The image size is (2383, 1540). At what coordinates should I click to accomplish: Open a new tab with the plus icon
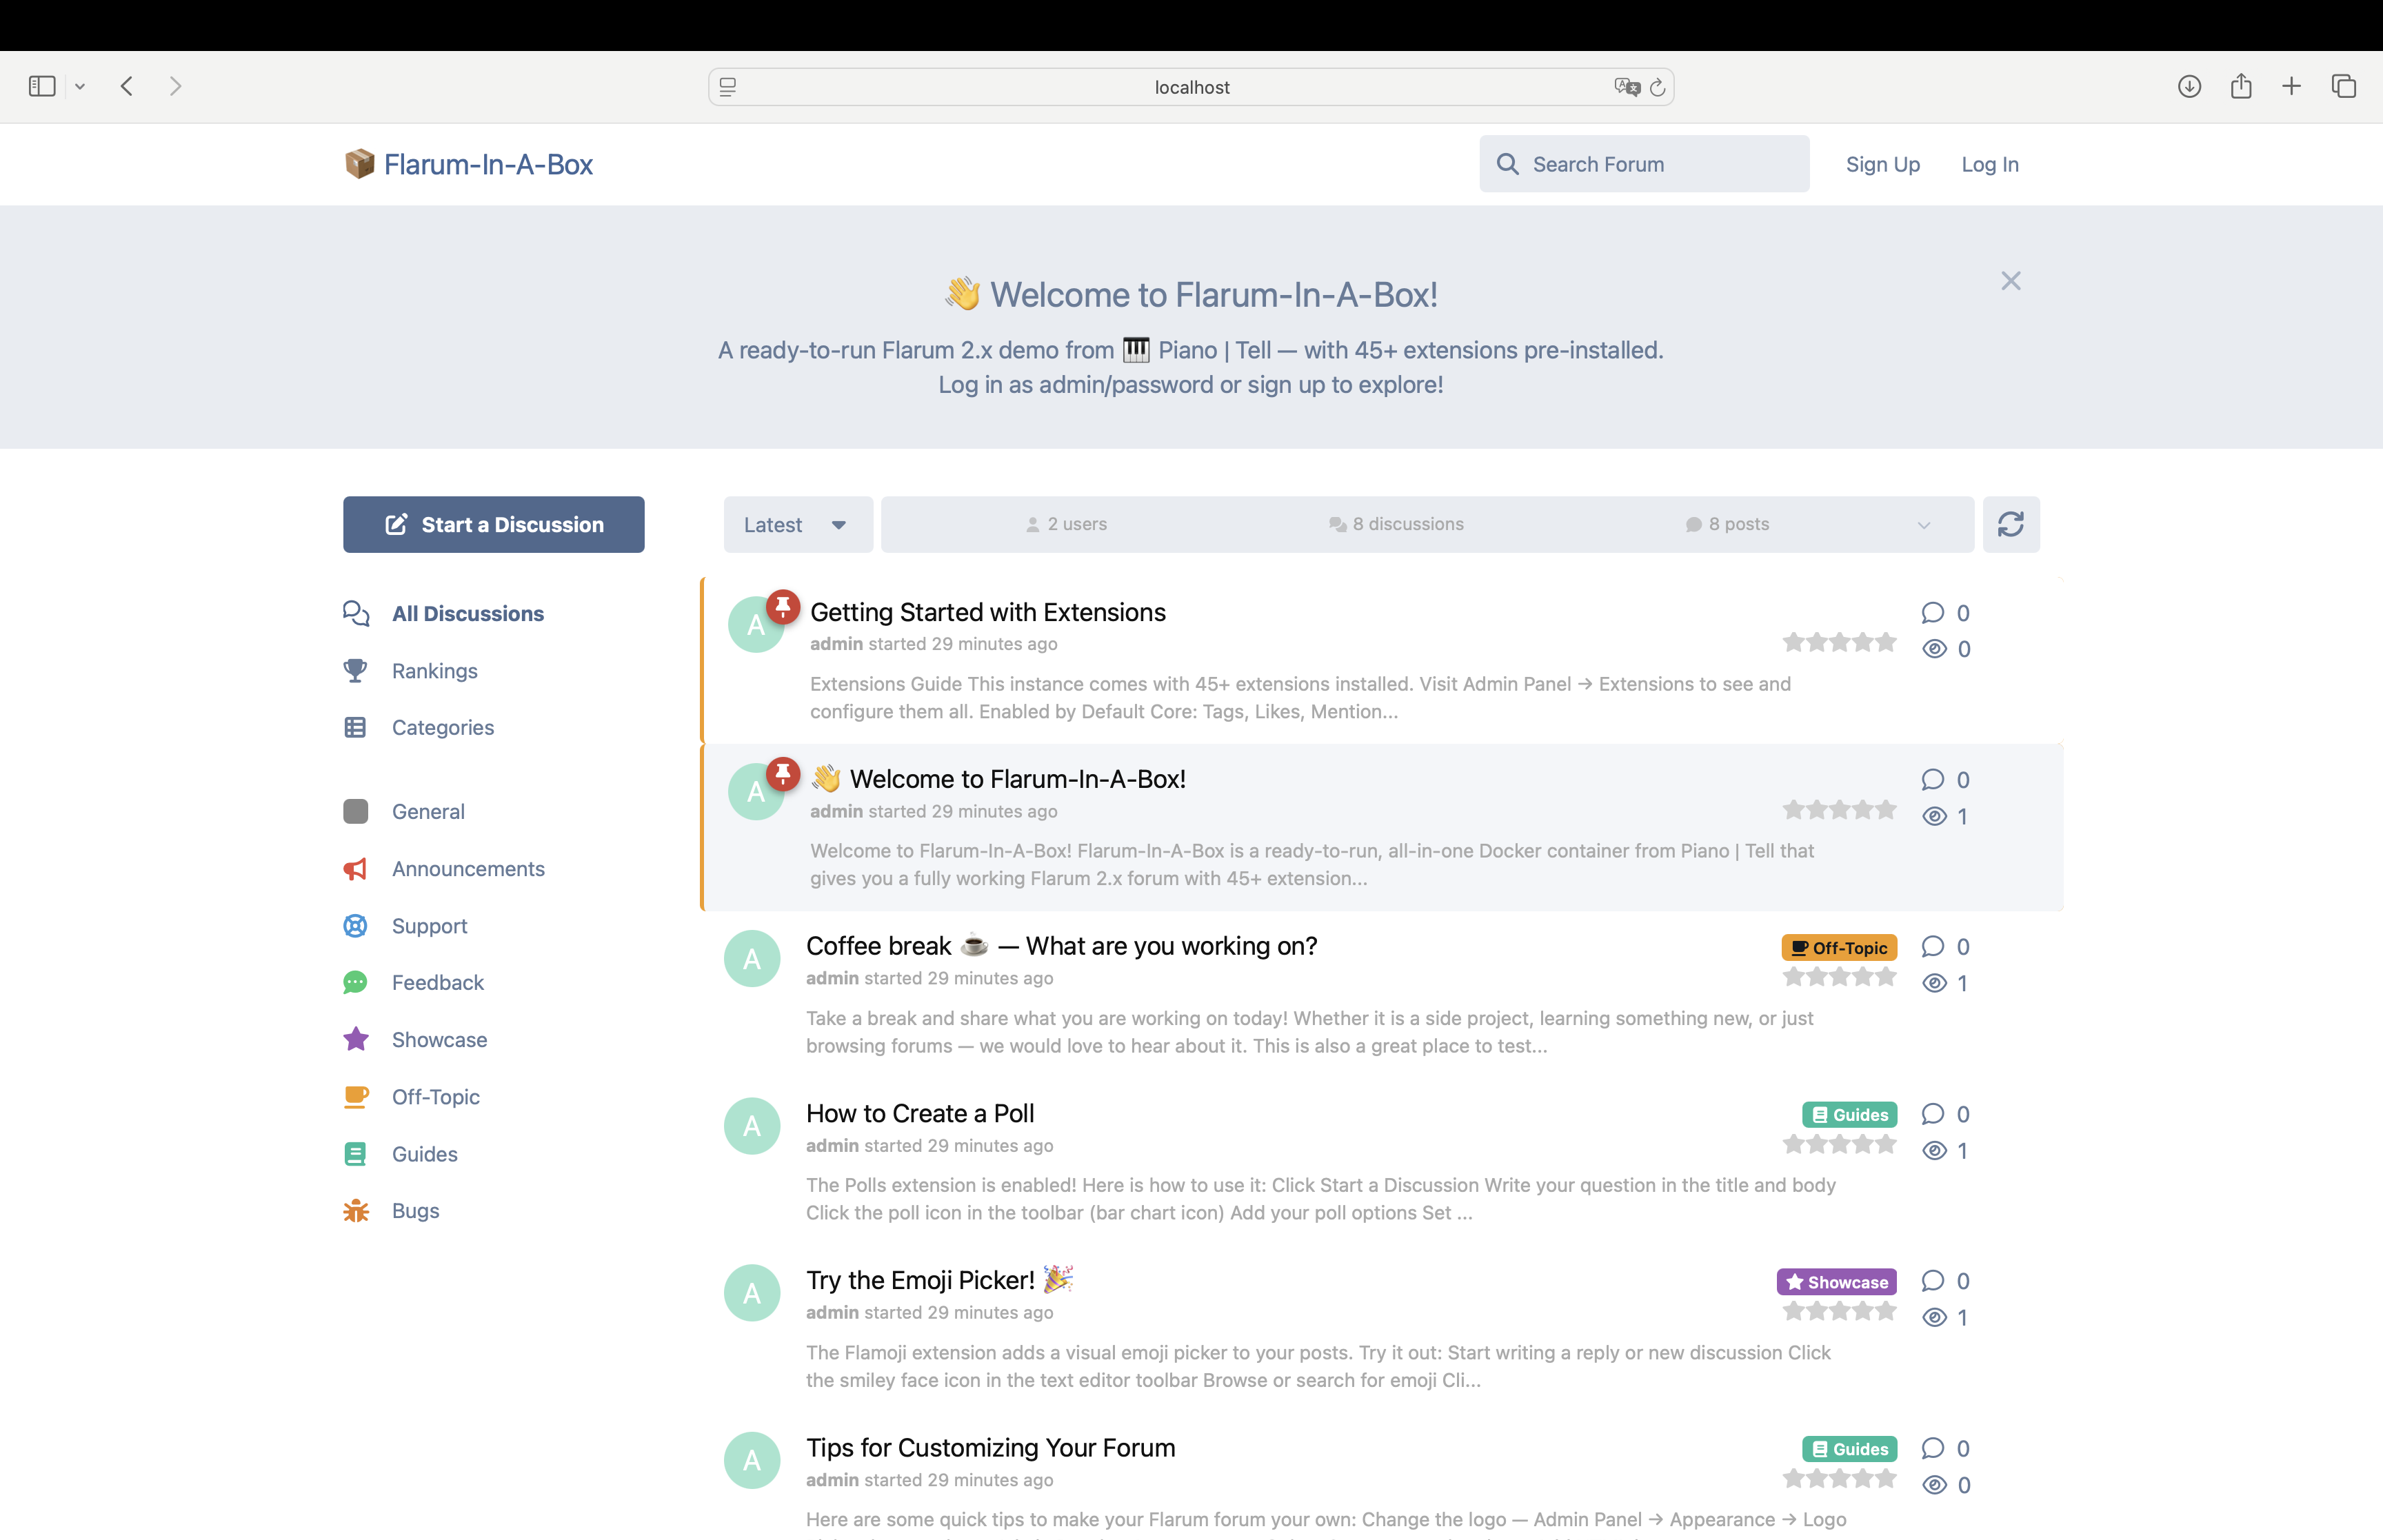point(2291,86)
